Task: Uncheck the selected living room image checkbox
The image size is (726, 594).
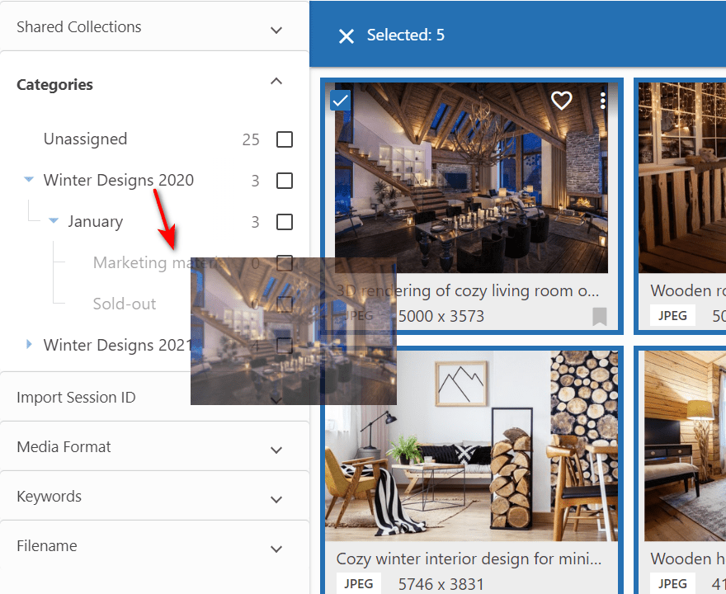Action: (340, 101)
